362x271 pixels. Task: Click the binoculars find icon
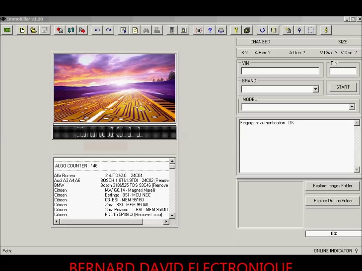click(146, 30)
